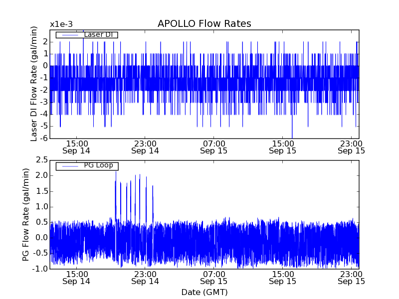Click 15:00 Sep 14 tick under bottom plot
Screen dimensions: 399x299
[76, 278]
